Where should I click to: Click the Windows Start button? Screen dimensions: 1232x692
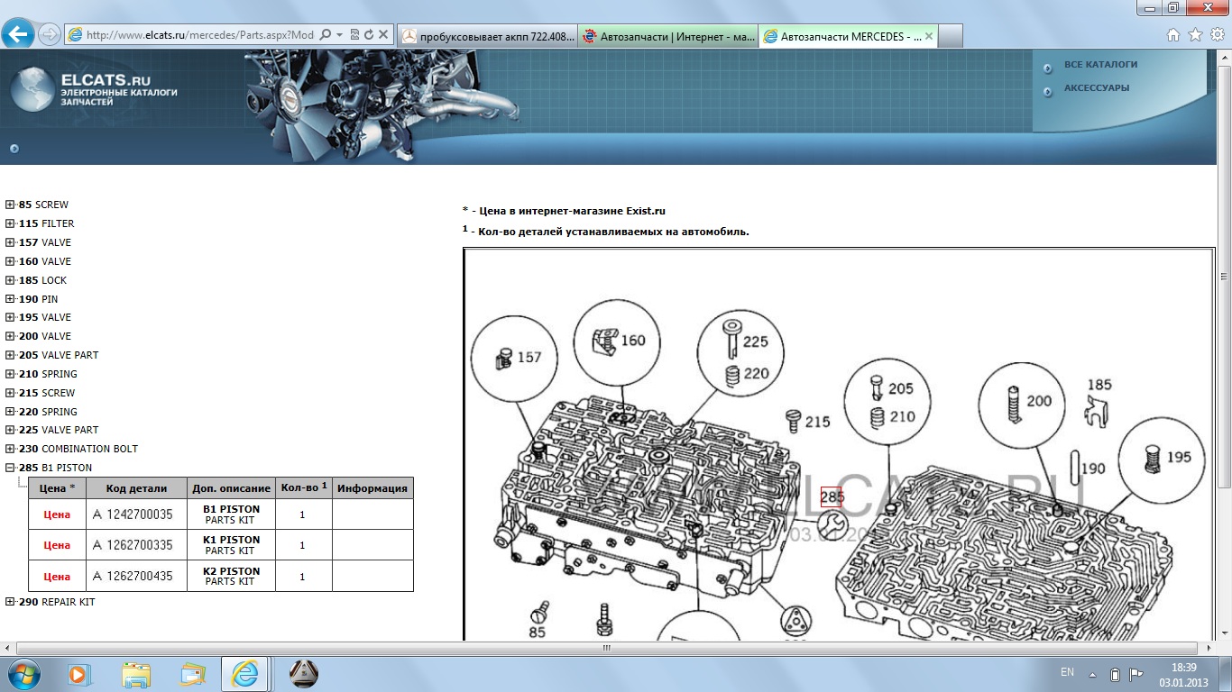pyautogui.click(x=23, y=673)
